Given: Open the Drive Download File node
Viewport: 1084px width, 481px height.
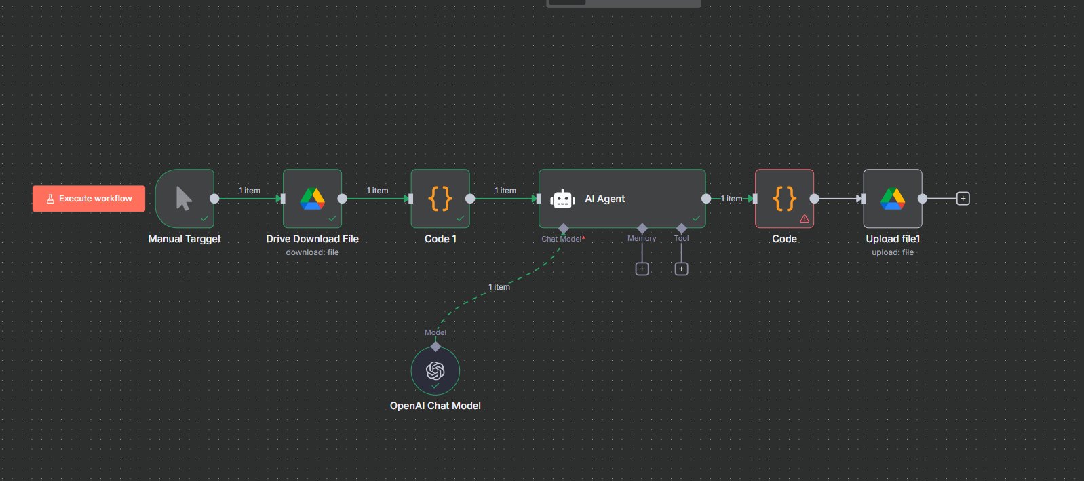Looking at the screenshot, I should coord(312,199).
